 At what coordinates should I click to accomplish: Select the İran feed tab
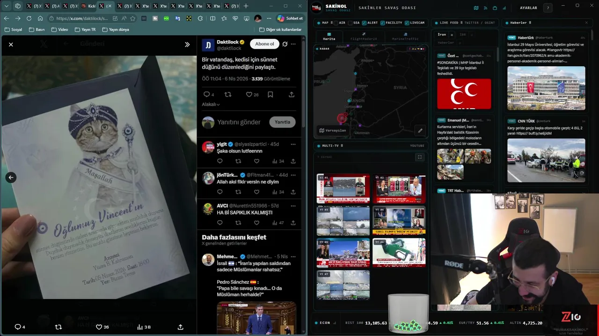click(x=442, y=35)
